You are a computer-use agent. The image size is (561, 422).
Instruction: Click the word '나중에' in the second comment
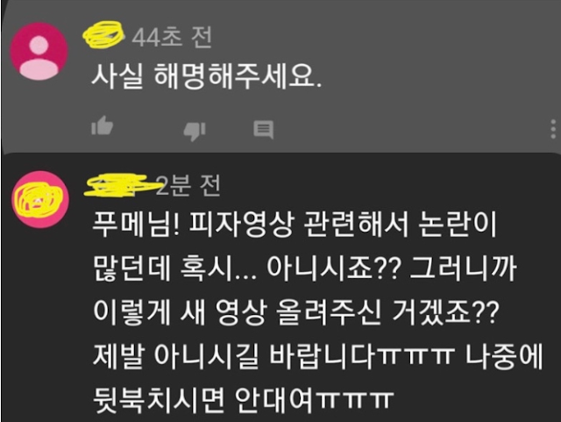pos(504,355)
